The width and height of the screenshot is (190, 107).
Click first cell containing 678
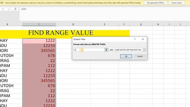click(x=39, y=56)
